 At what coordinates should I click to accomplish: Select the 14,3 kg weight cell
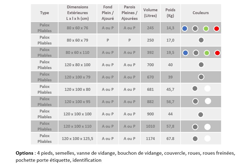click(170, 28)
